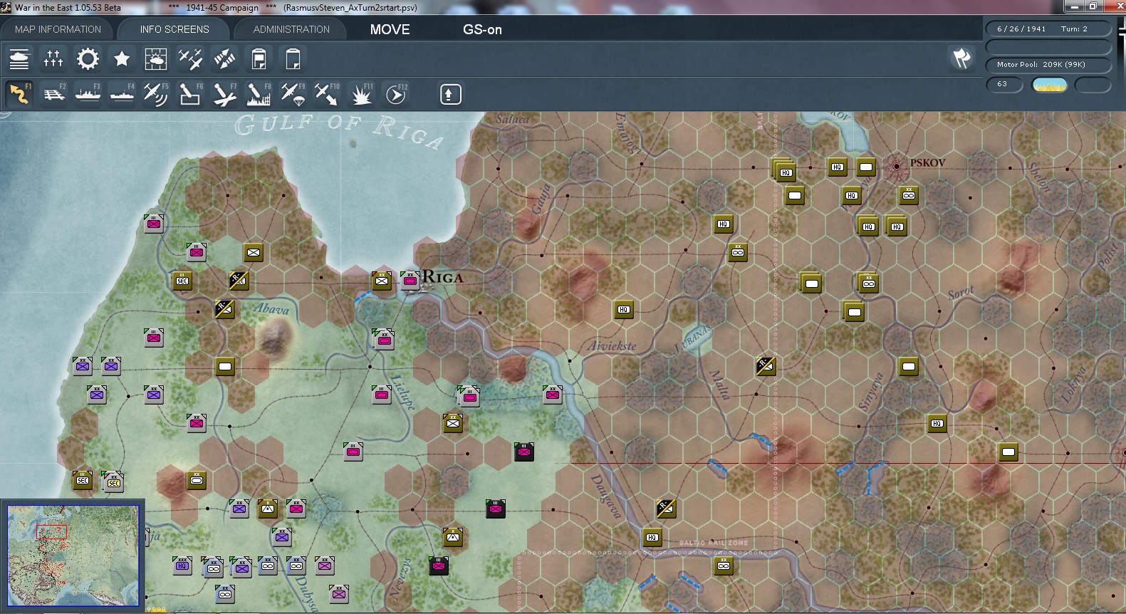Select the F3 naval transport icon

pos(88,94)
